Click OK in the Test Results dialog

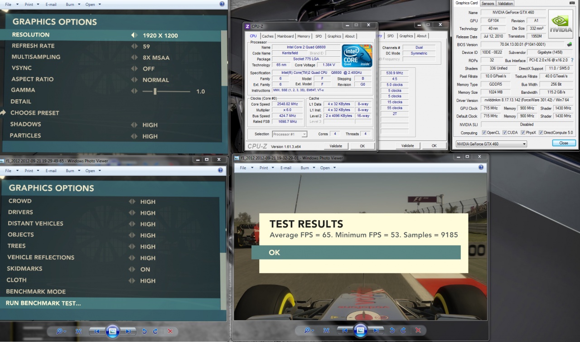pos(356,252)
